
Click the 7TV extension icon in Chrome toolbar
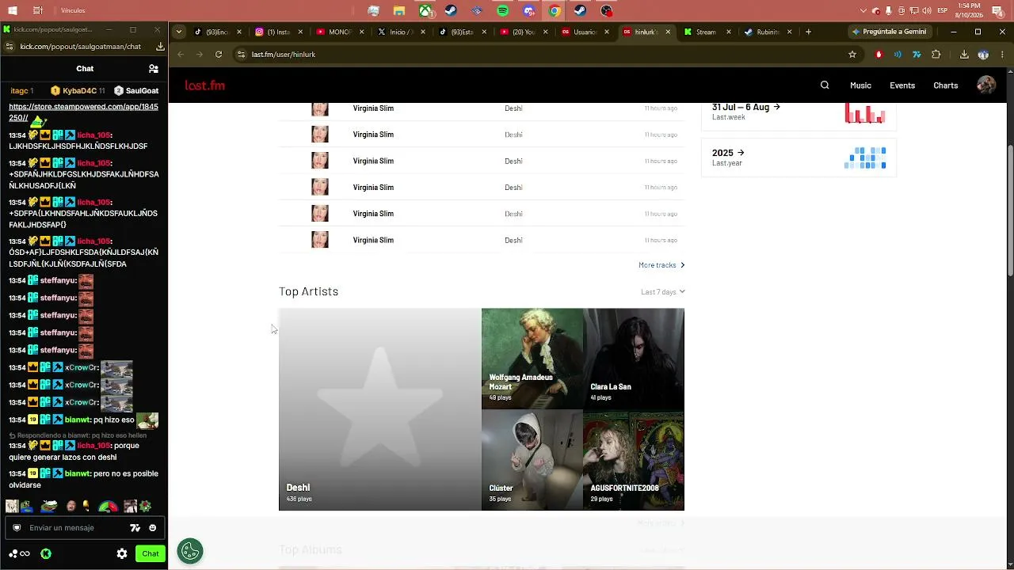[917, 55]
